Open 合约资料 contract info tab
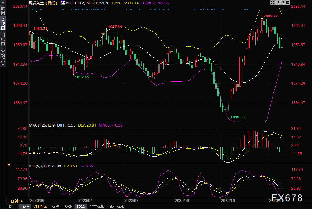Screen dimensions: 312x209 [x=3, y=57]
